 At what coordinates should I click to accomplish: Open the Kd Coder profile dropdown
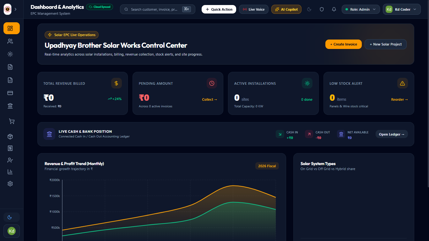point(402,9)
